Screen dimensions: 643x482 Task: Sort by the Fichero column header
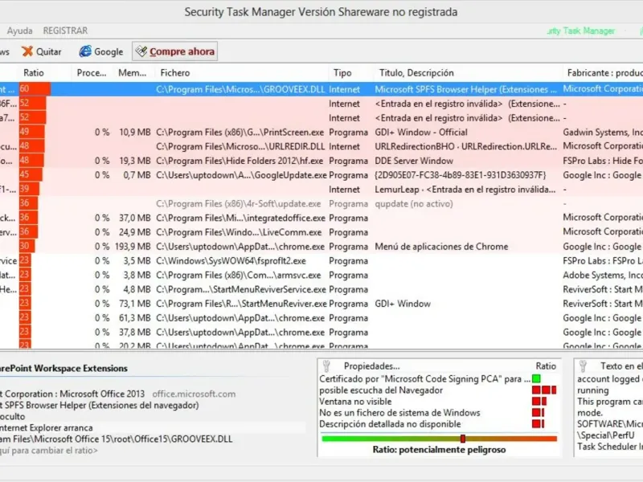175,73
